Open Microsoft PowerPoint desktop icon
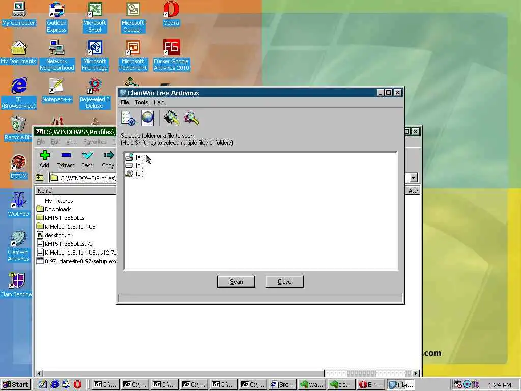This screenshot has width=521, height=391. [x=133, y=55]
